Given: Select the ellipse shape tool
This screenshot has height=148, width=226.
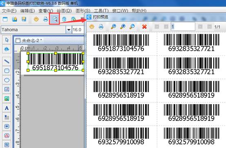Looking at the screenshot, I should 7,80.
